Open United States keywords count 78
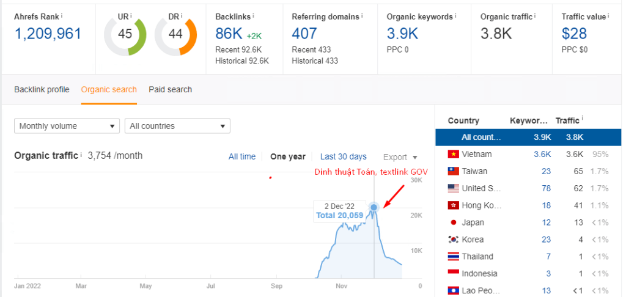 [x=546, y=188]
